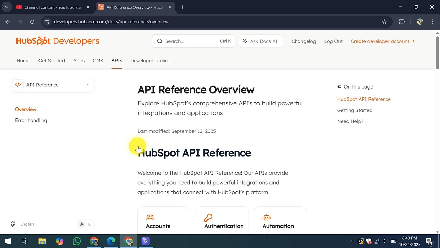
Task: Open the Authentication card
Action: pos(222,220)
